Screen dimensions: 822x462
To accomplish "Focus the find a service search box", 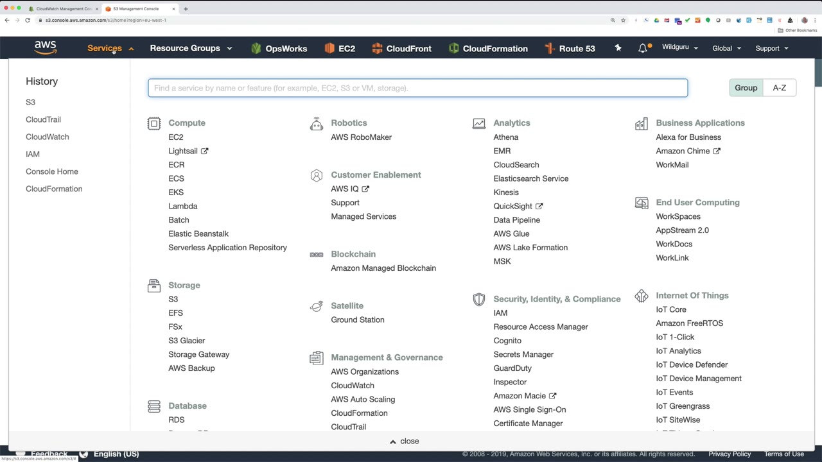I will pos(418,88).
